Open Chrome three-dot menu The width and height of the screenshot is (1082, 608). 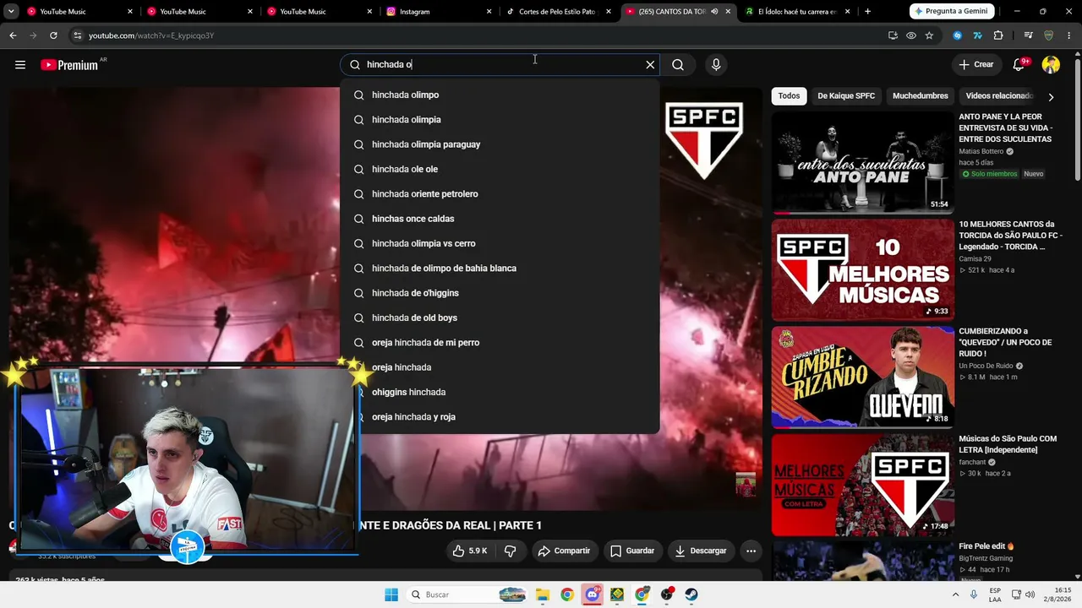1069,35
